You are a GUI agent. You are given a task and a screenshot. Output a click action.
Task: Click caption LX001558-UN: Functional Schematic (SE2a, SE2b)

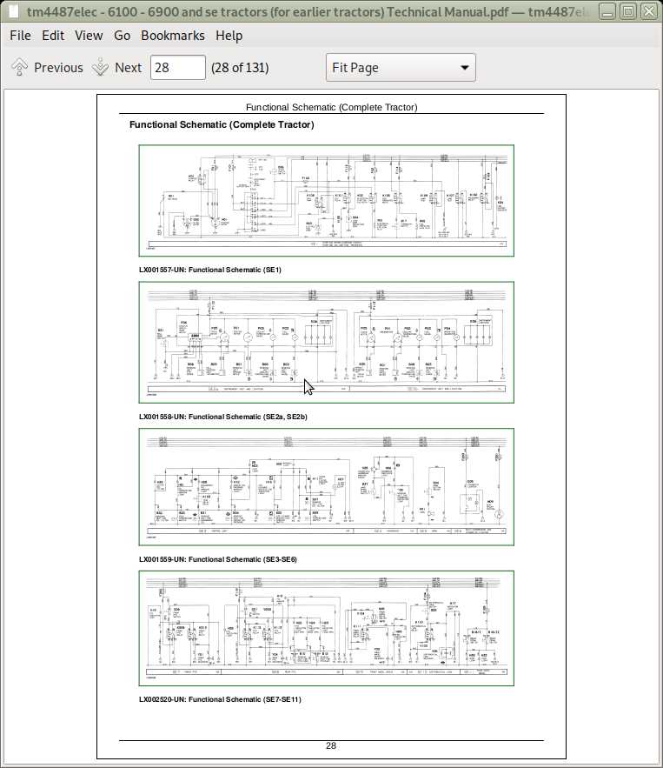pyautogui.click(x=223, y=417)
